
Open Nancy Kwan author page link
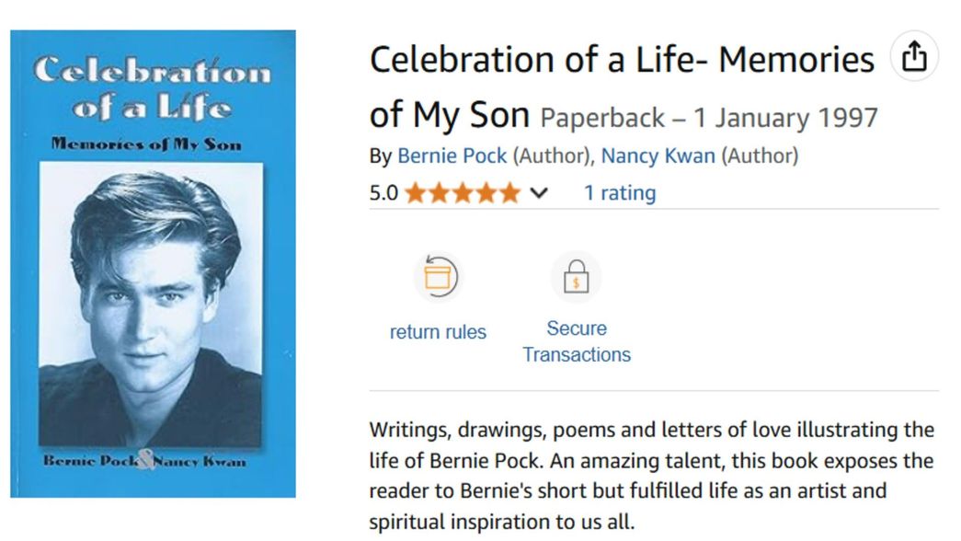click(x=658, y=156)
